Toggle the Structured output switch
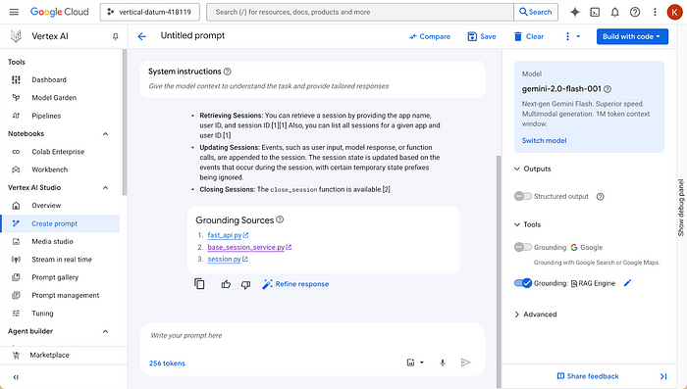Screen dimensions: 687x389 [x=523, y=196]
